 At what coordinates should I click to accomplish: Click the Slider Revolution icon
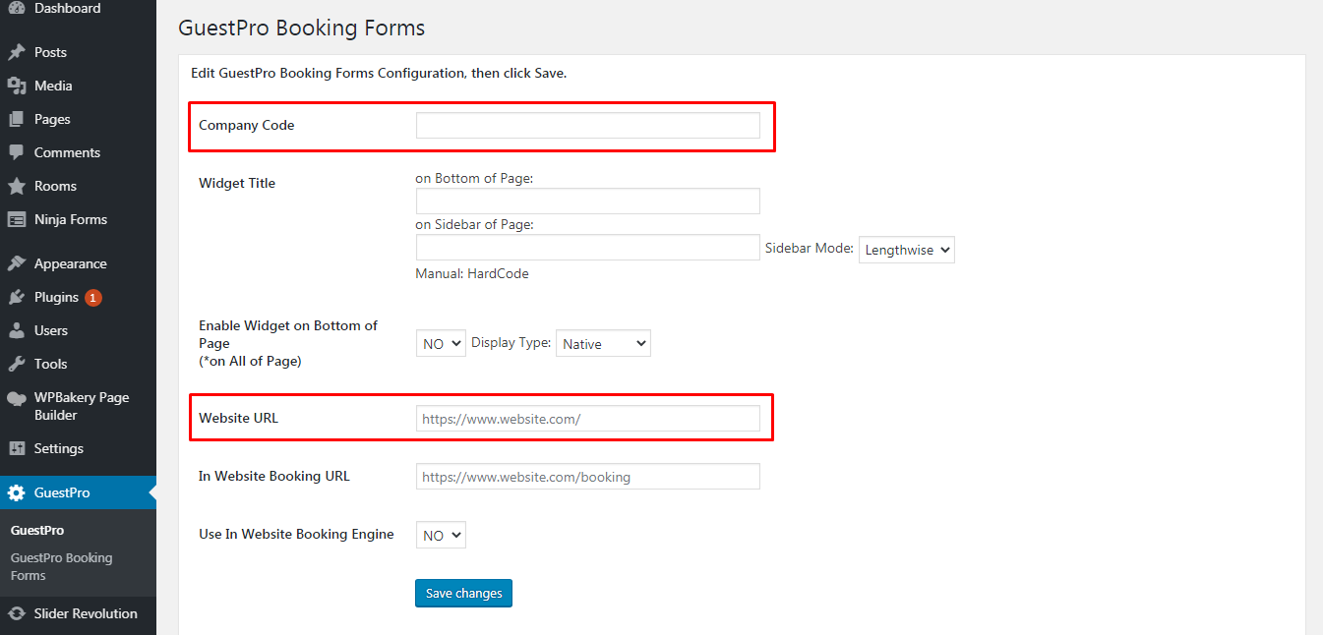(16, 612)
